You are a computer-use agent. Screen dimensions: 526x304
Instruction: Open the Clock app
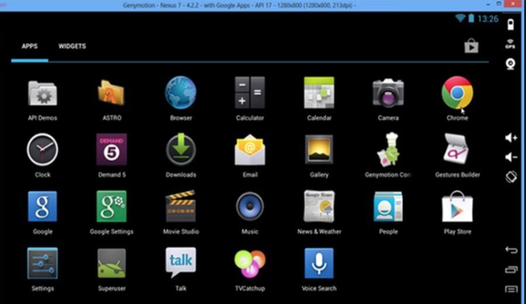coord(42,149)
